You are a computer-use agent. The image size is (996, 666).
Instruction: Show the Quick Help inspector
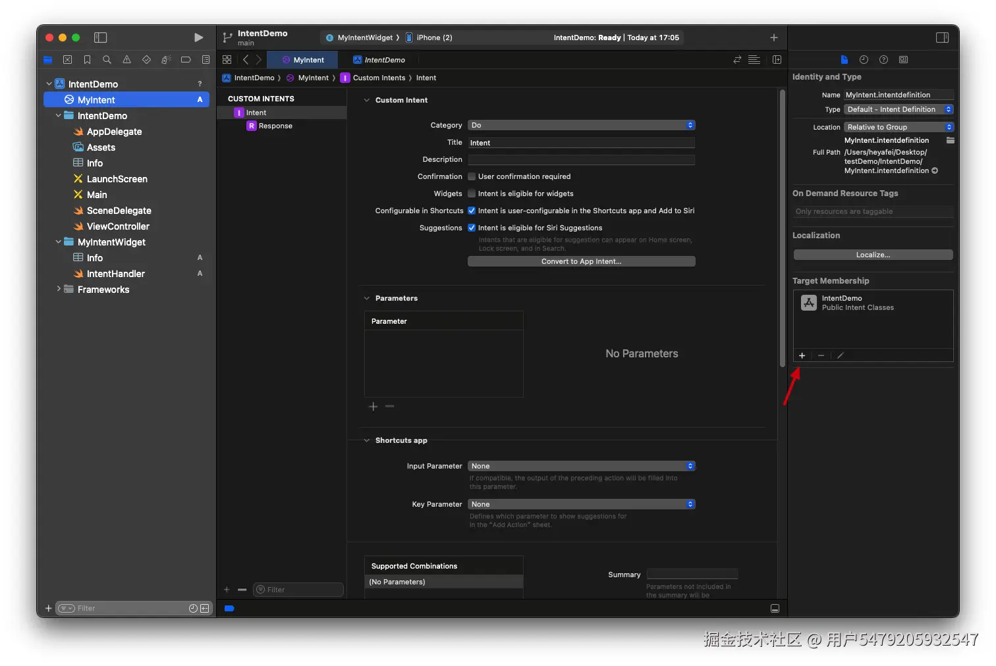(x=883, y=60)
